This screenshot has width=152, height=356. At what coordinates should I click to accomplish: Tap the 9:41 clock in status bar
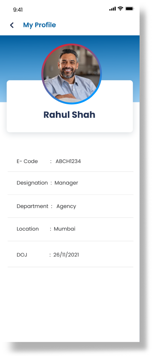[18, 9]
